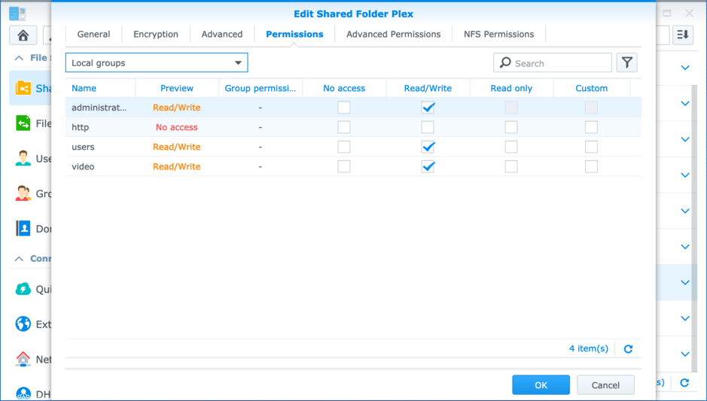Viewport: 707px width, 401px height.
Task: Open Shared Folder sidebar icon
Action: click(x=23, y=88)
